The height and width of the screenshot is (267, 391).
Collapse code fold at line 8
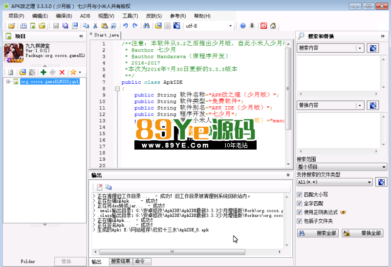pos(117,89)
